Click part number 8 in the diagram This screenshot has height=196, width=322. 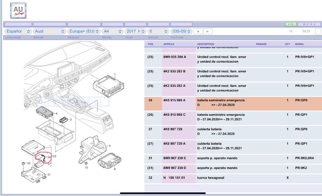coord(115,169)
